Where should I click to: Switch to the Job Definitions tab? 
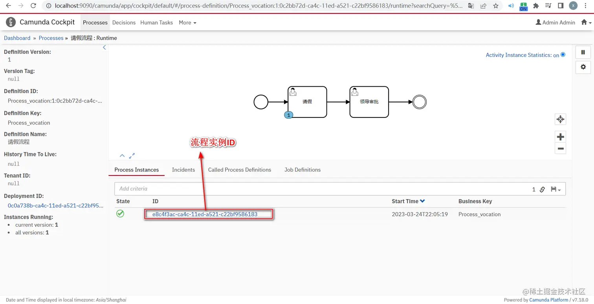click(x=302, y=170)
